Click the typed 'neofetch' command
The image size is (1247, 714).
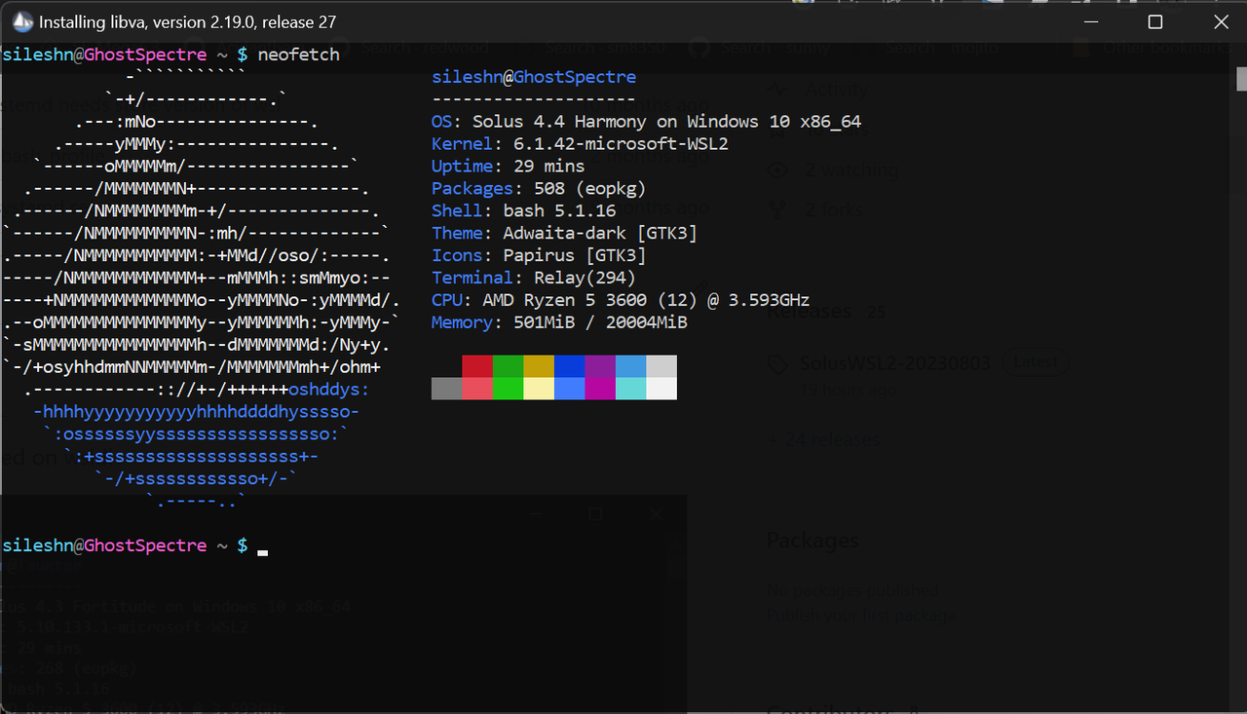pos(299,55)
